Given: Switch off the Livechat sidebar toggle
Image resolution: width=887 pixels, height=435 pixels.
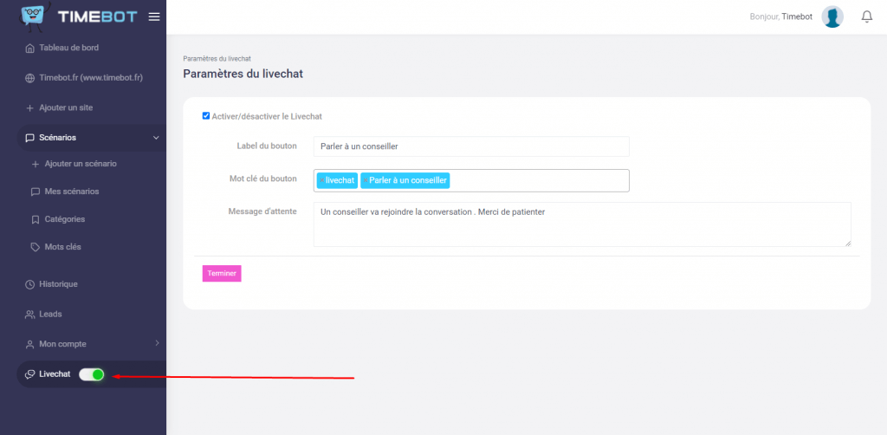Looking at the screenshot, I should [x=92, y=374].
